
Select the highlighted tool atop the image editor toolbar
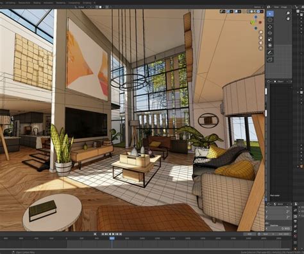(270, 14)
